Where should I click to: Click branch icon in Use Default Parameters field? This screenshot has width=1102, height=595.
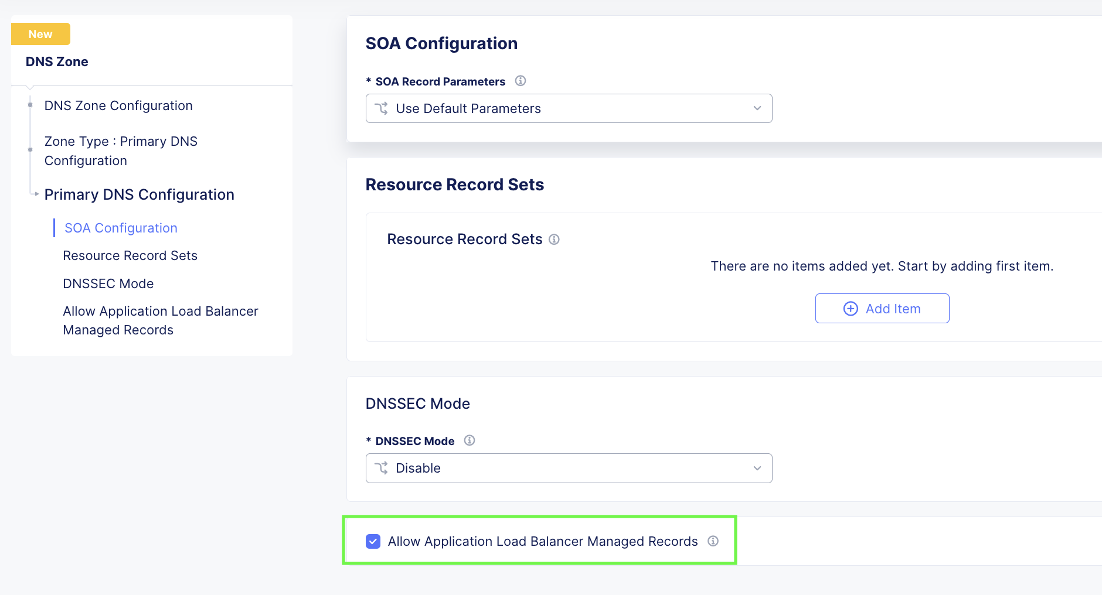coord(382,108)
